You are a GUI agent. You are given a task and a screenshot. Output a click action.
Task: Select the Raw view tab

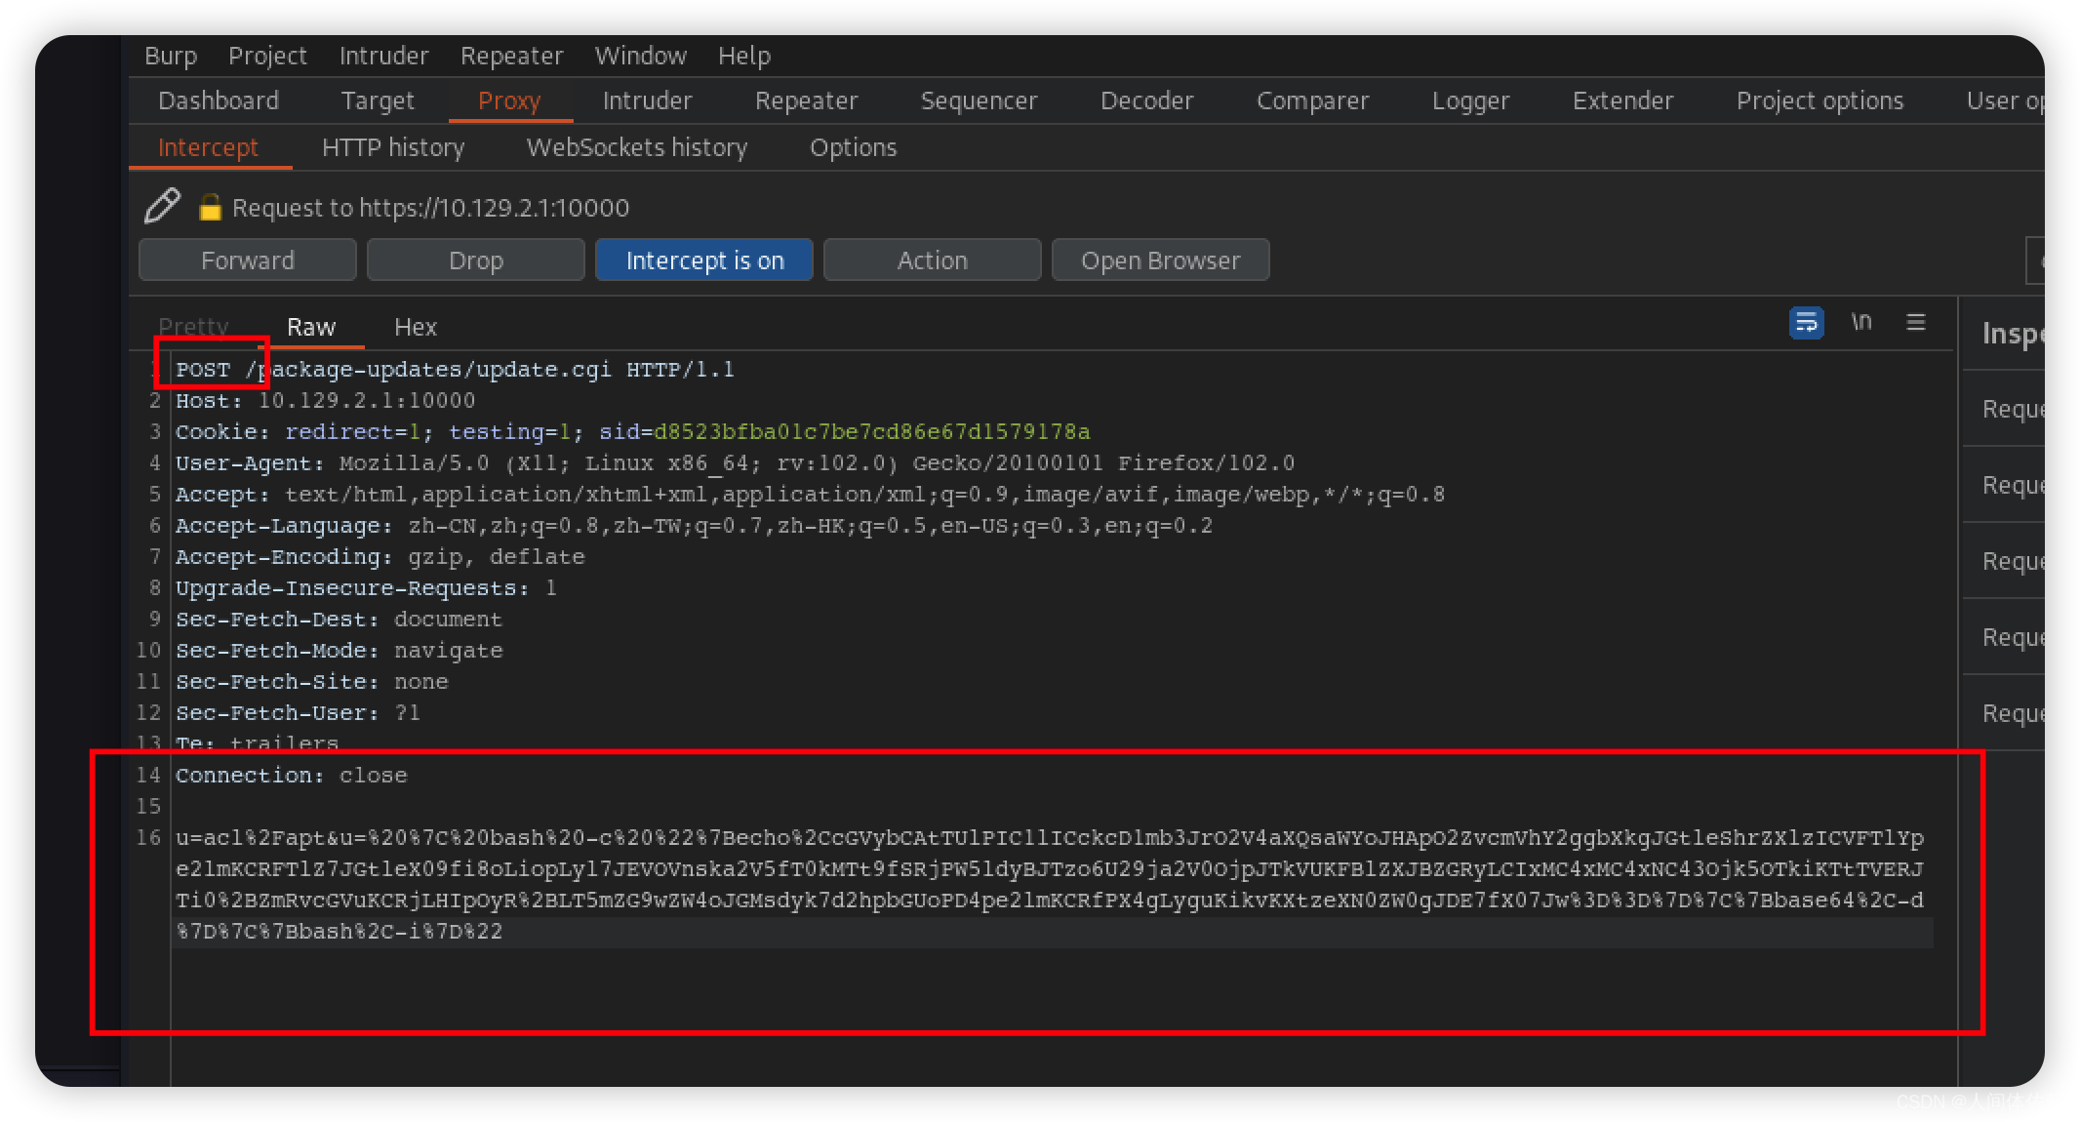pyautogui.click(x=308, y=325)
